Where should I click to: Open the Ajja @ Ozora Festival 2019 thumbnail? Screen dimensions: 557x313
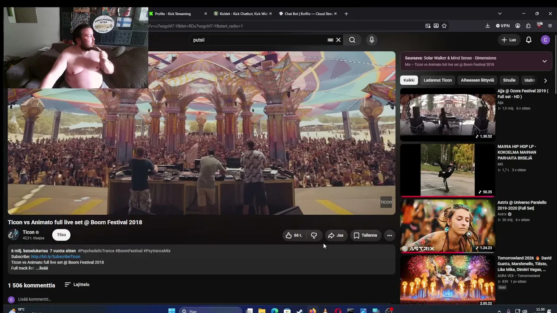point(447,115)
